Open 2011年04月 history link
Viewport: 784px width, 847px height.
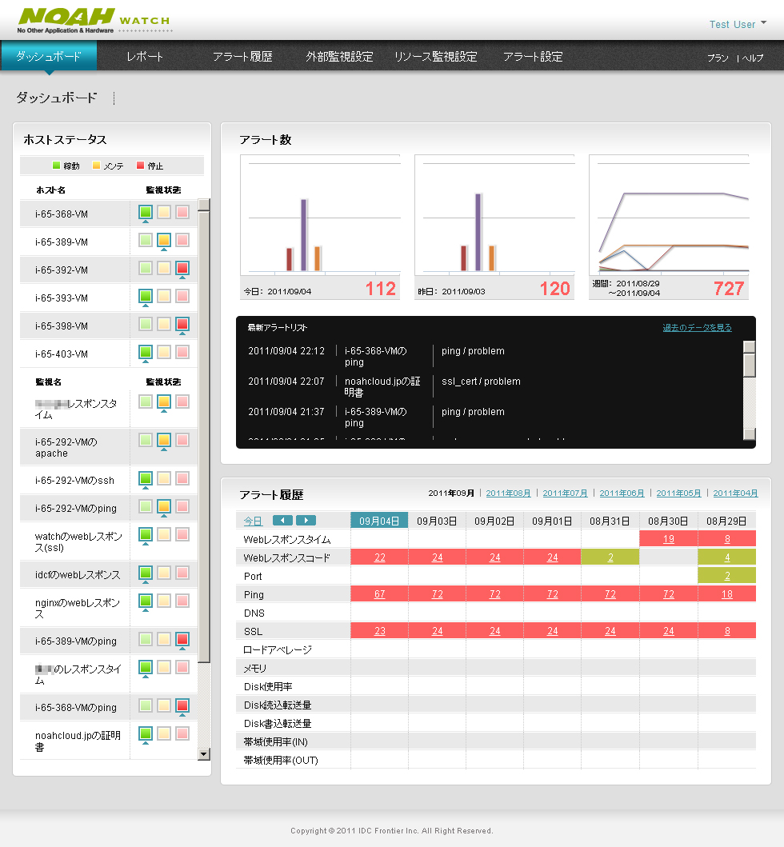(735, 493)
